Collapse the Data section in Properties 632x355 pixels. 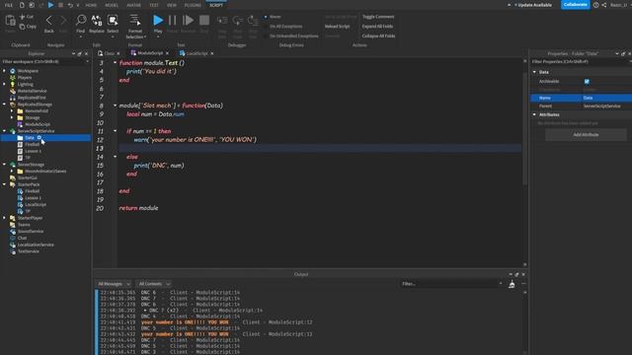pos(534,72)
